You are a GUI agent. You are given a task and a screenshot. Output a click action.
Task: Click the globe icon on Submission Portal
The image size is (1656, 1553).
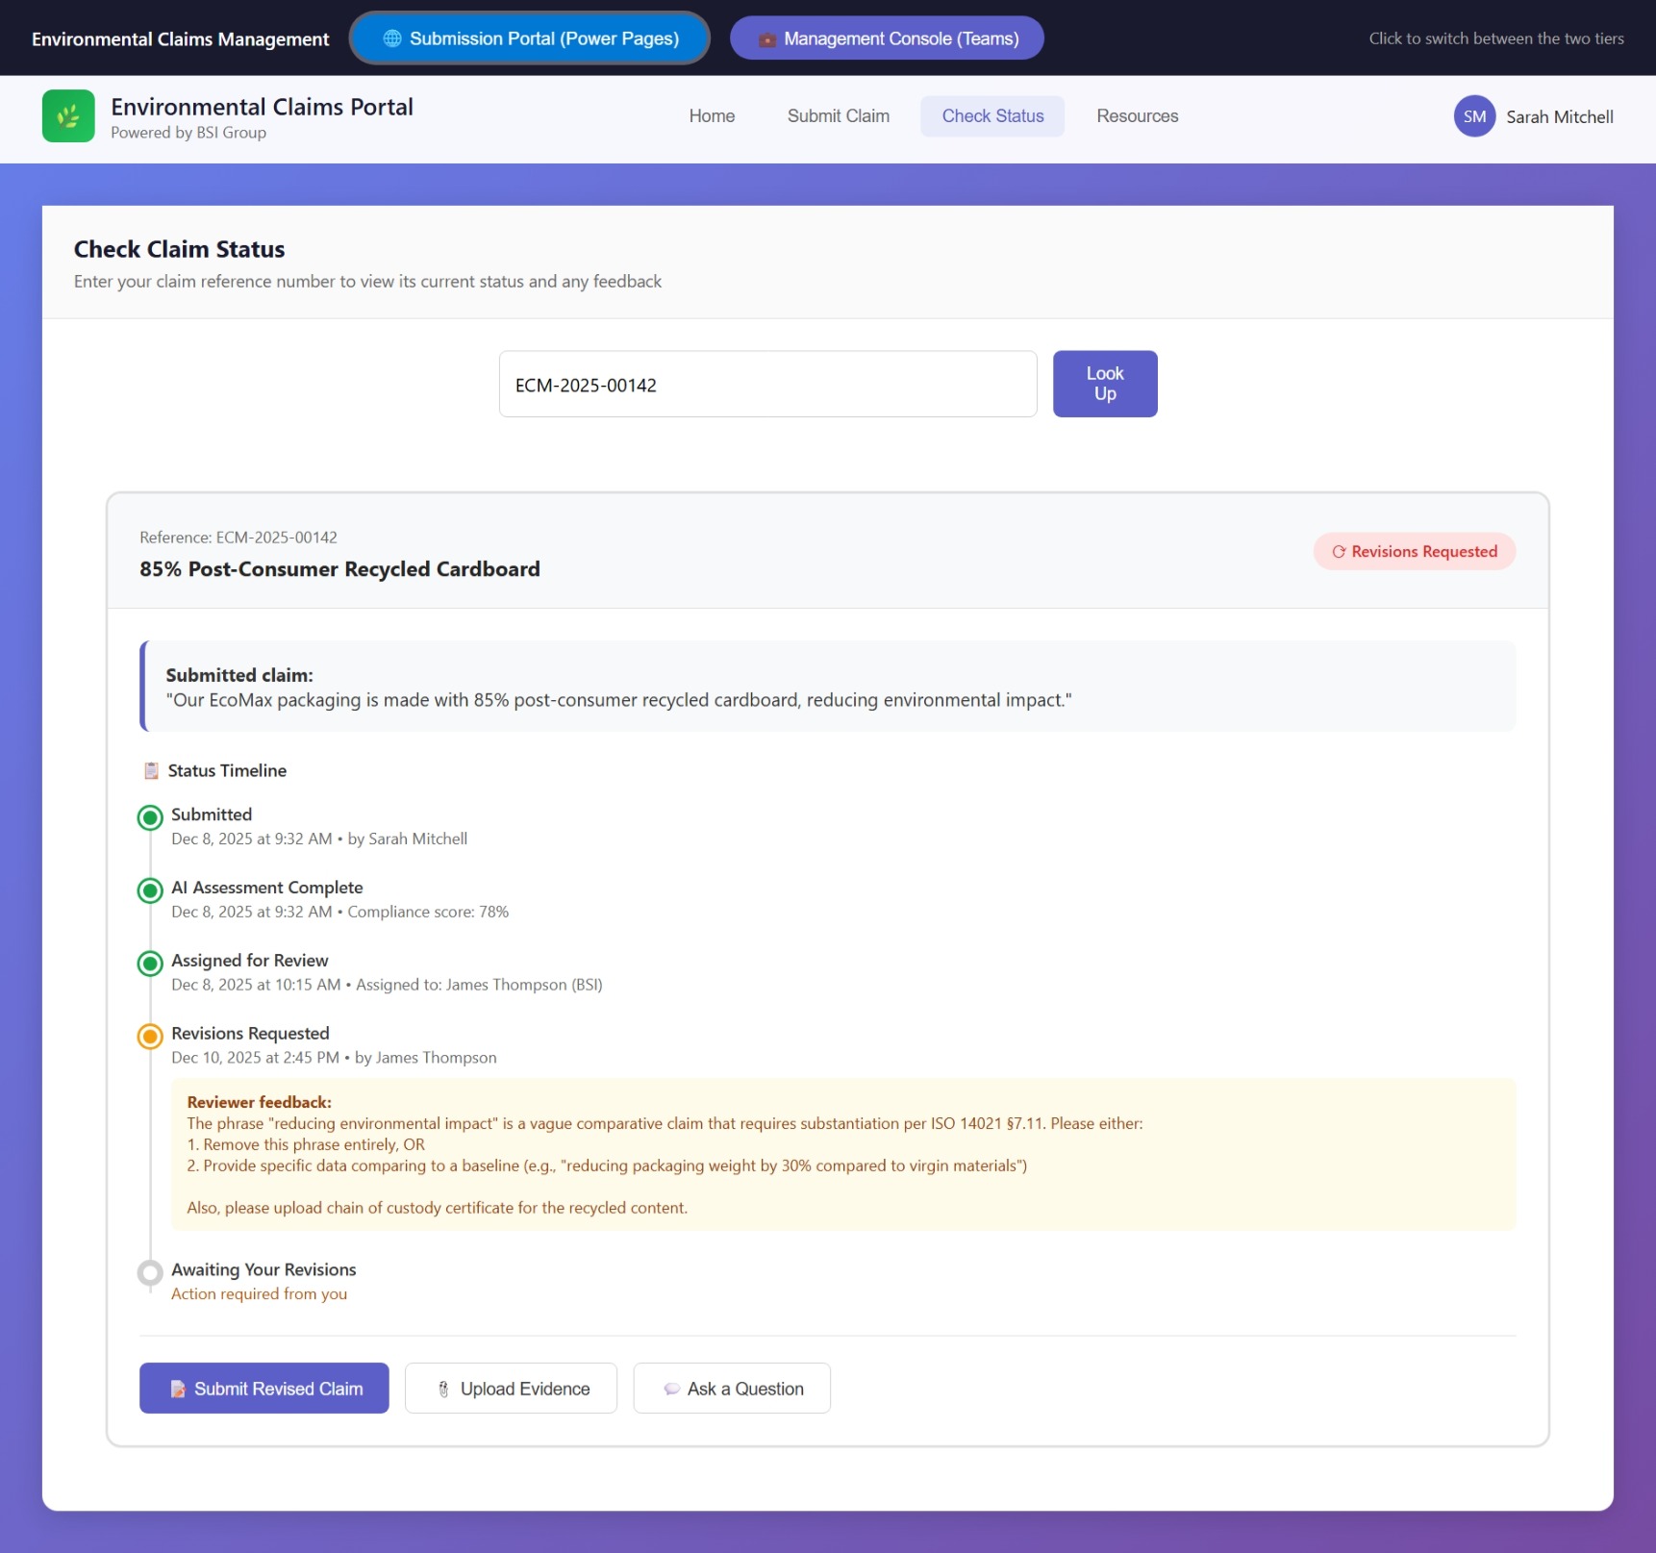tap(390, 38)
